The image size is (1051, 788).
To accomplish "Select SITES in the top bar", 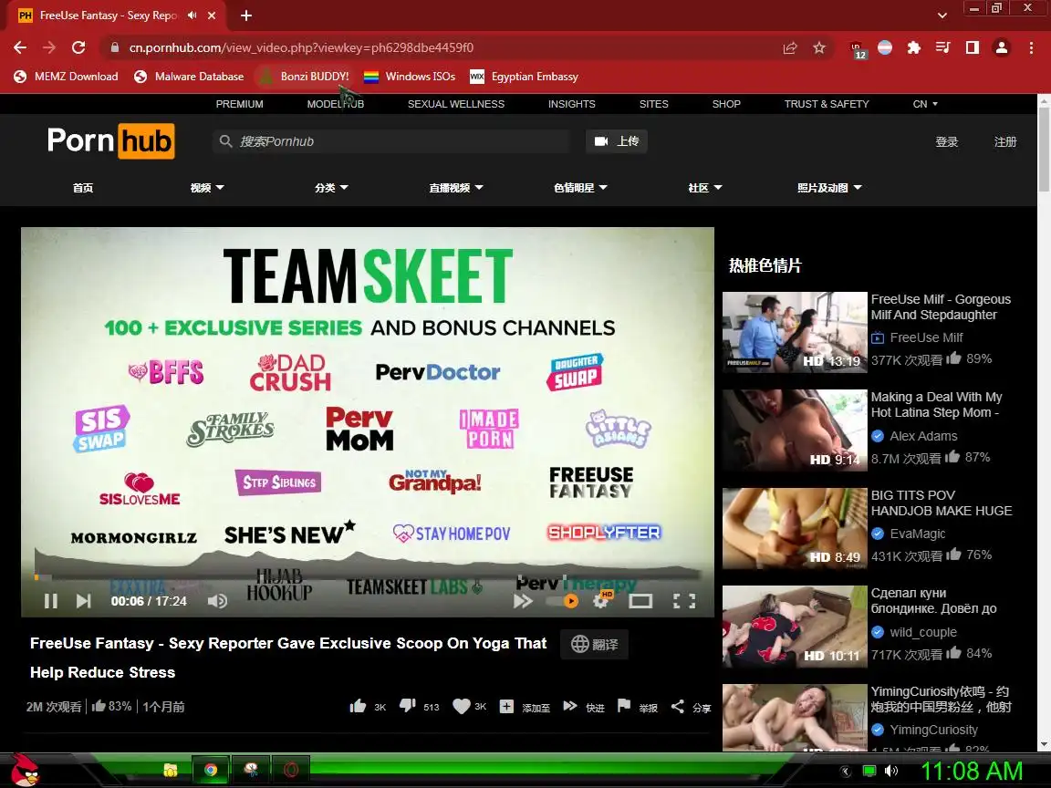I will click(653, 104).
